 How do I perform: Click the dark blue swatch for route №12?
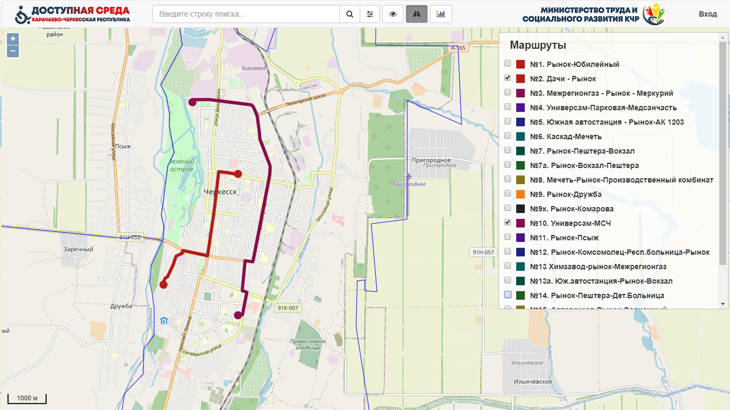pyautogui.click(x=520, y=252)
